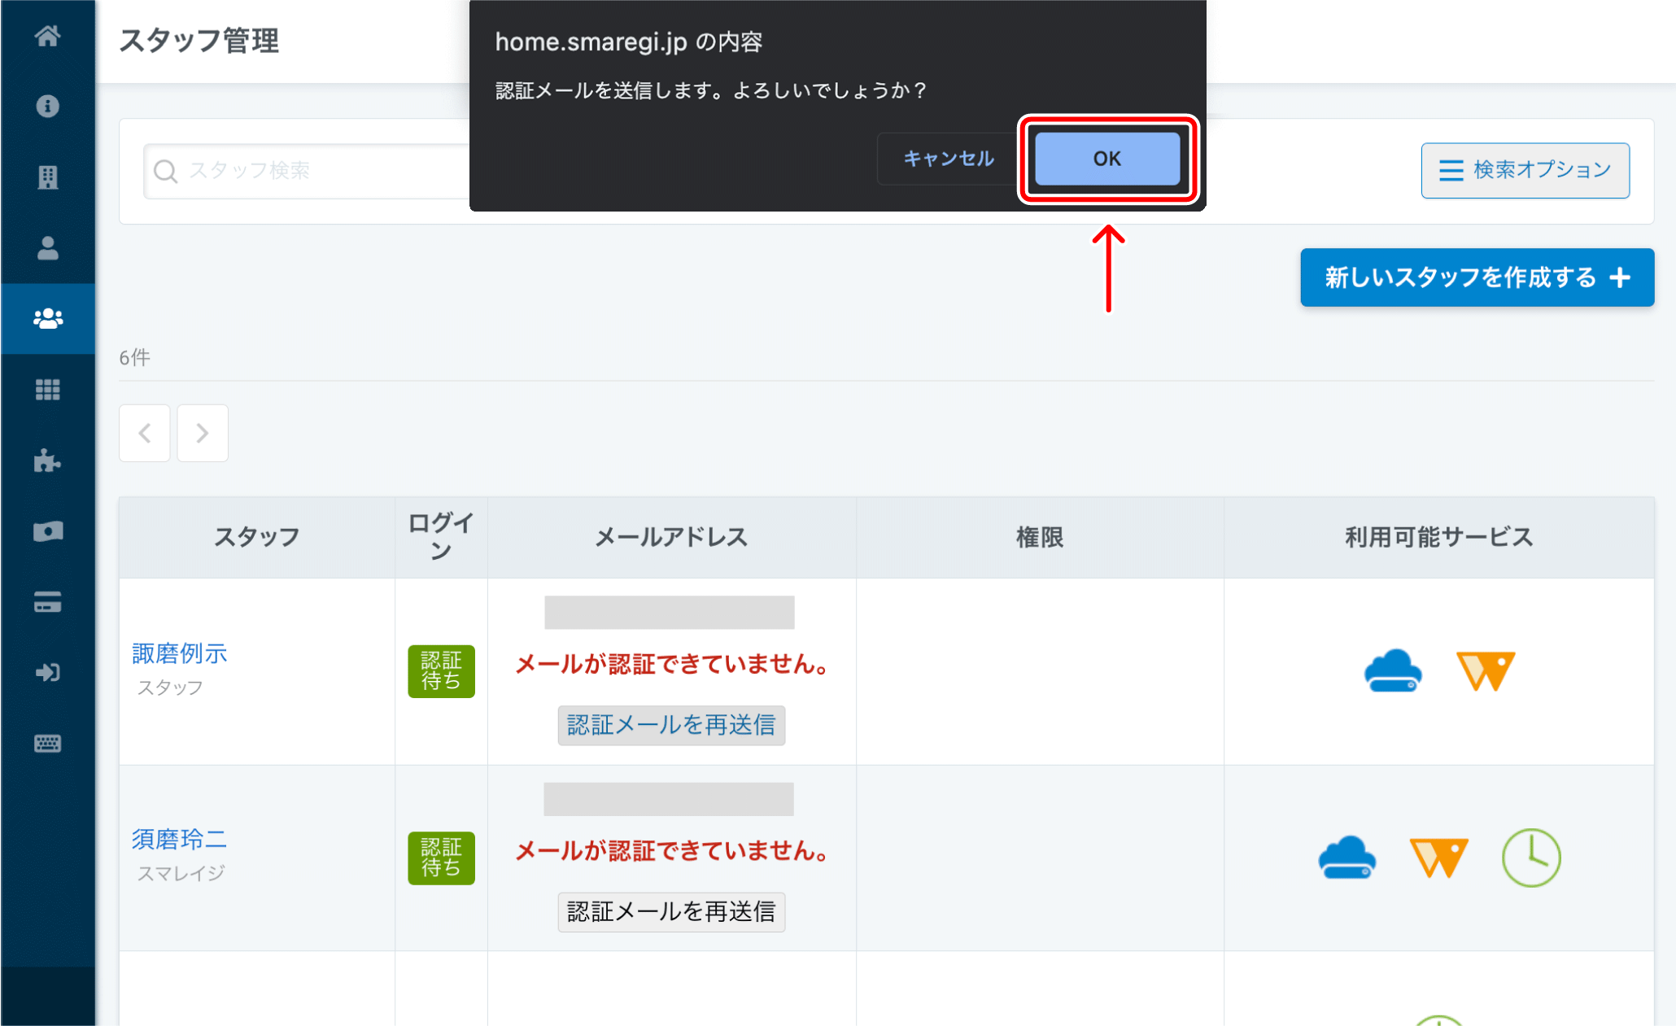Go to next page with right chevron
This screenshot has height=1026, width=1676.
point(203,433)
